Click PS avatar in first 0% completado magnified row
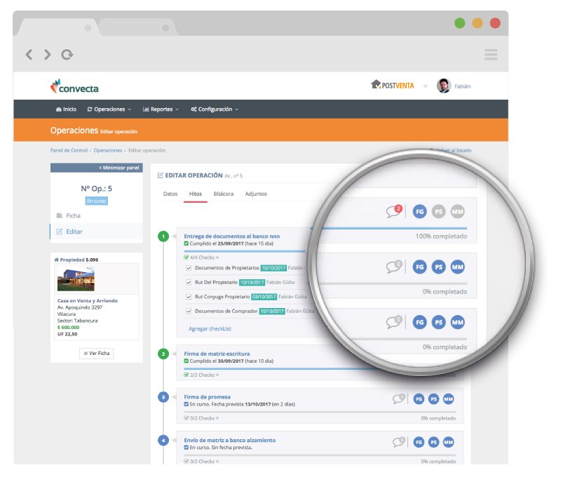This screenshot has width=561, height=482. pyautogui.click(x=439, y=267)
